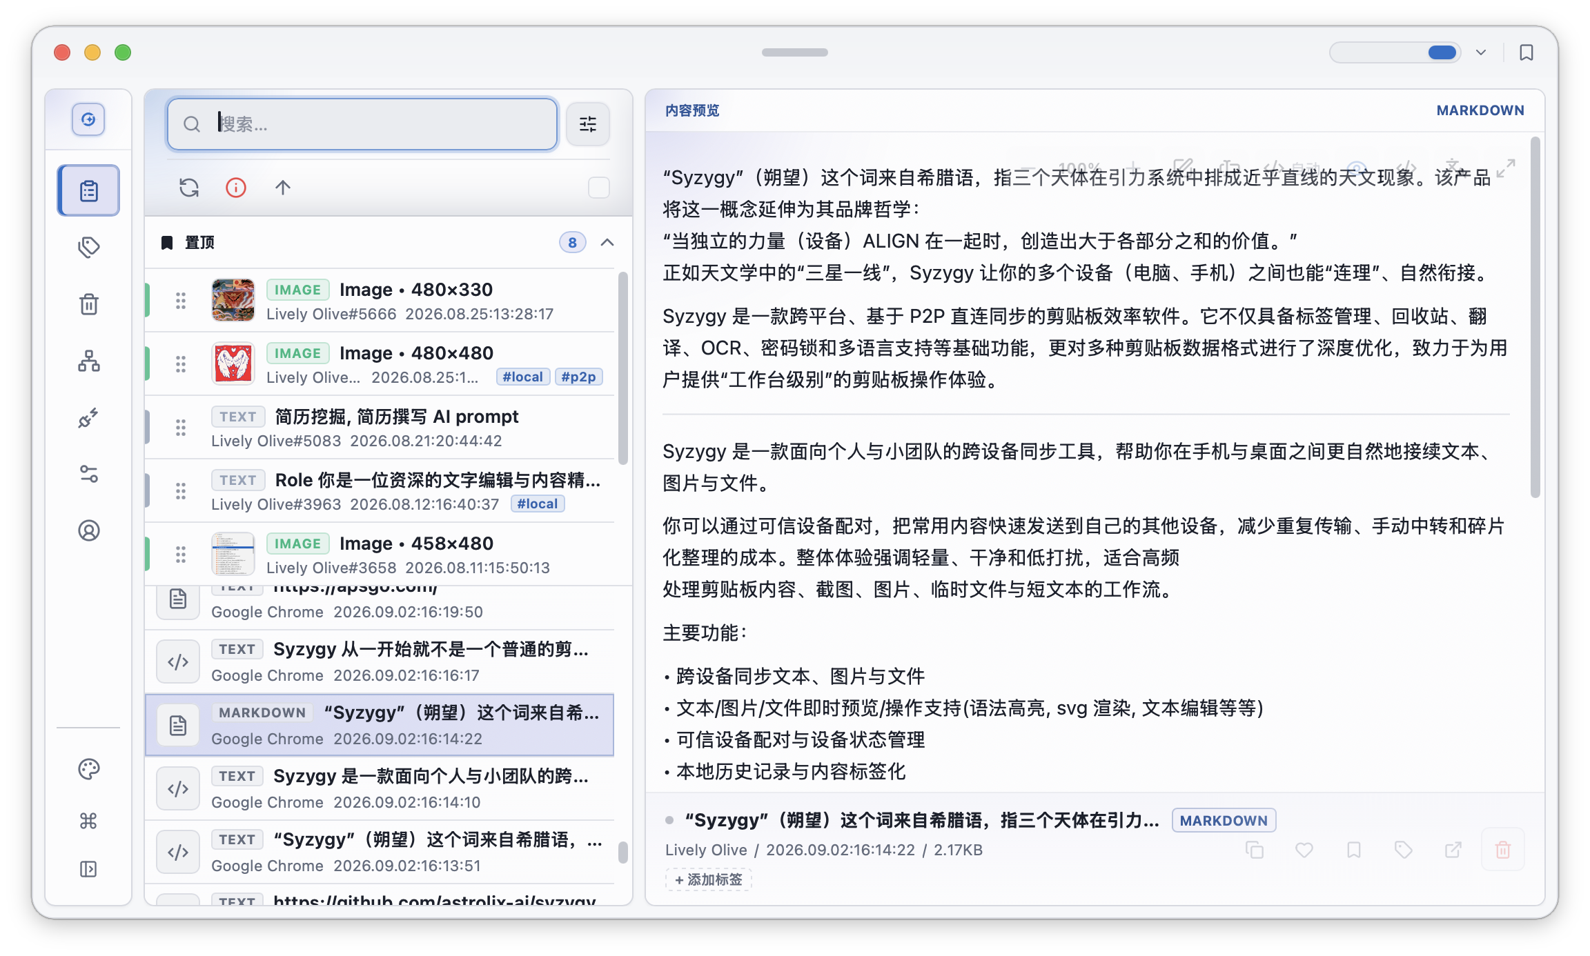The height and width of the screenshot is (956, 1590).
Task: Click drag handle of Image 480×480 item
Action: (181, 364)
